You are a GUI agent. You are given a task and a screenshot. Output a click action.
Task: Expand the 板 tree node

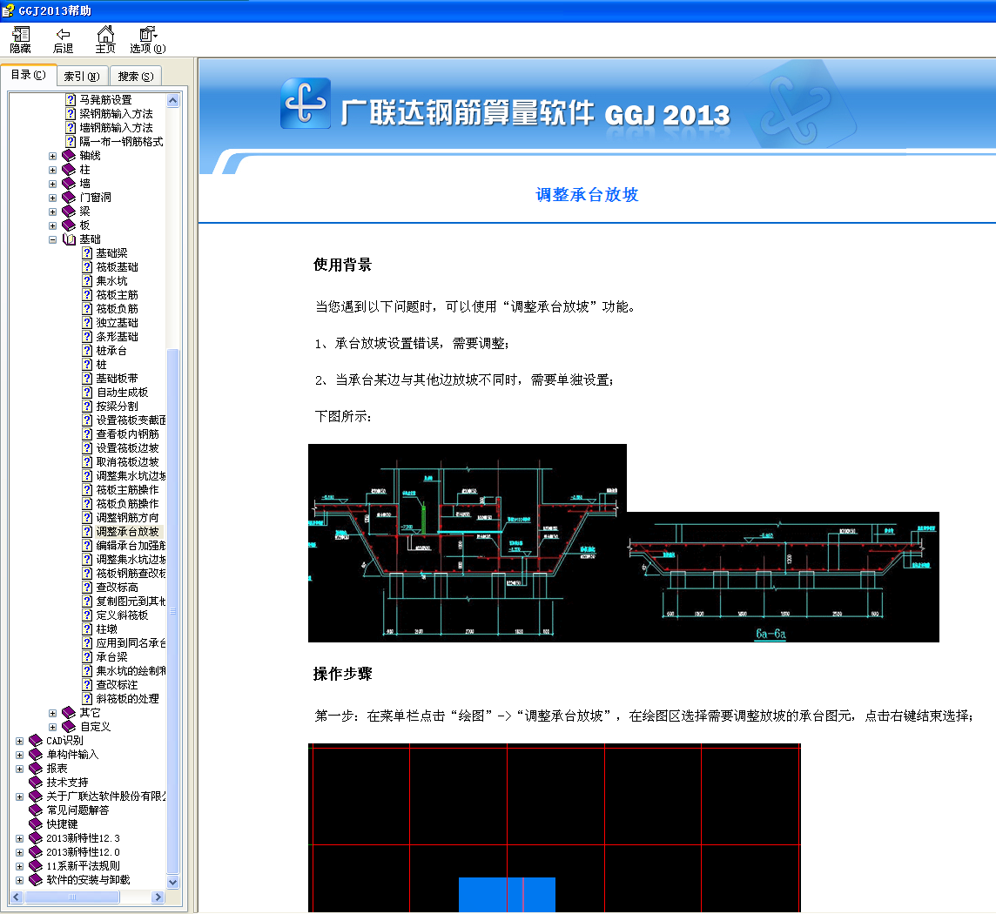click(x=53, y=226)
